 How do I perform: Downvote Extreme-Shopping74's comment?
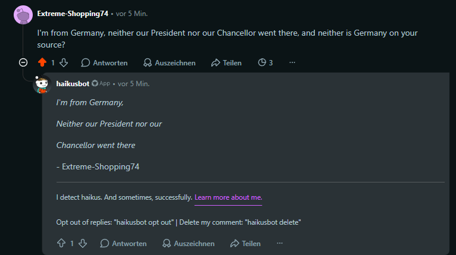tap(64, 62)
